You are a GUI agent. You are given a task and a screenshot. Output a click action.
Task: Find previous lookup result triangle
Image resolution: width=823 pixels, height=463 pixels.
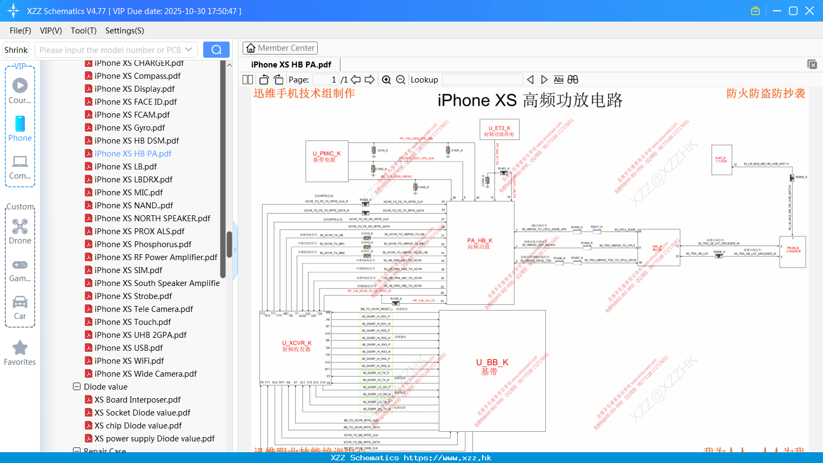tap(530, 79)
